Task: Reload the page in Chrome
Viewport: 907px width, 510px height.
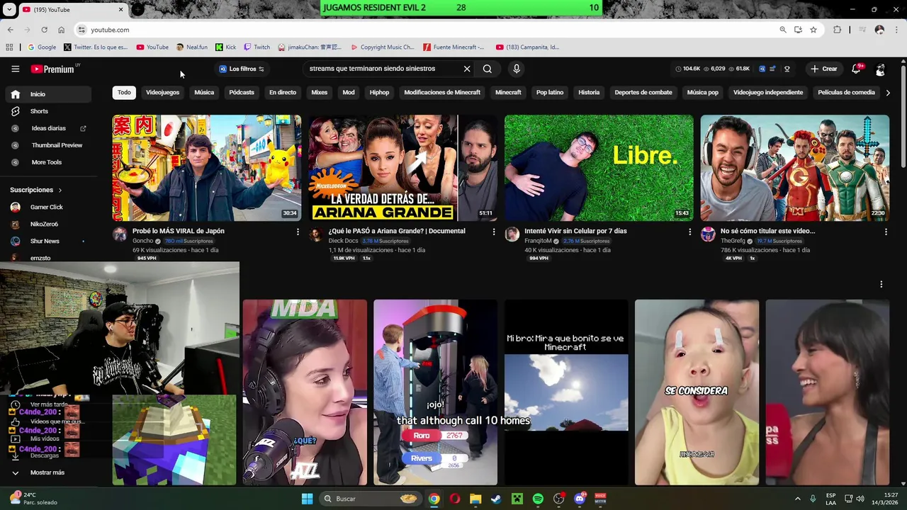Action: pyautogui.click(x=44, y=30)
